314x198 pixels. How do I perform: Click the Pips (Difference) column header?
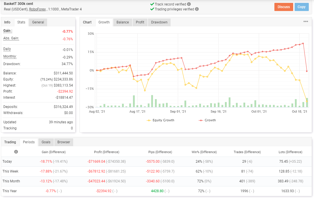[x=160, y=152]
